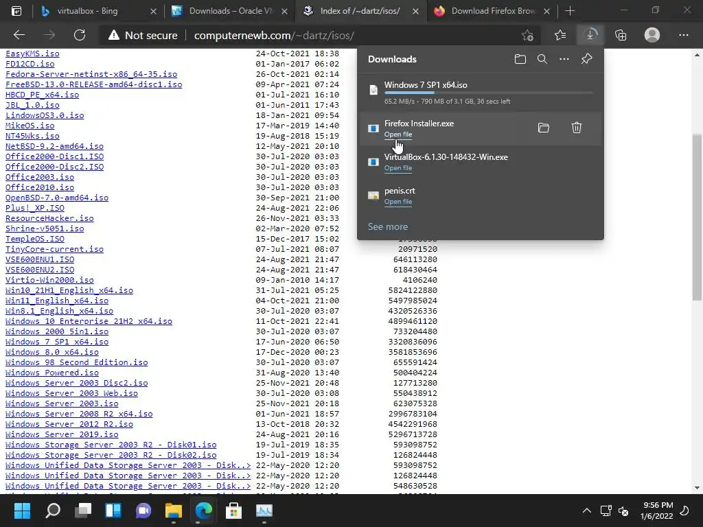
Task: Open Task View on taskbar
Action: pyautogui.click(x=83, y=511)
